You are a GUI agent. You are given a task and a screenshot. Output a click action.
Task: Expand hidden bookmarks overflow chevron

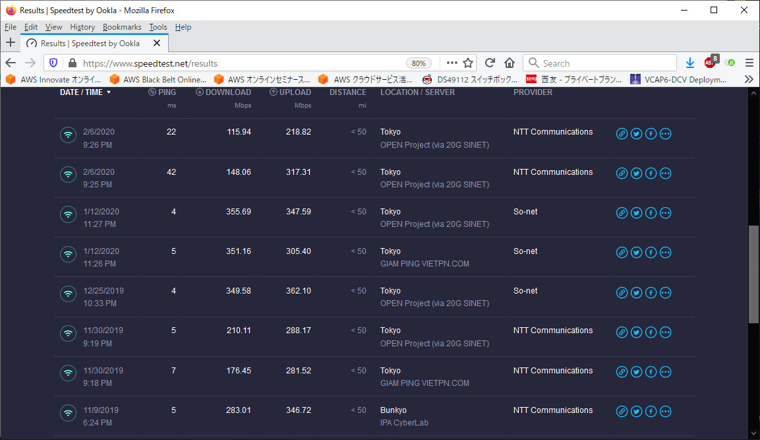coord(749,79)
